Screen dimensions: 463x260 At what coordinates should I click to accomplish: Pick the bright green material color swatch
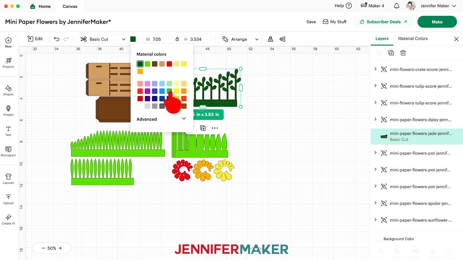[148, 64]
